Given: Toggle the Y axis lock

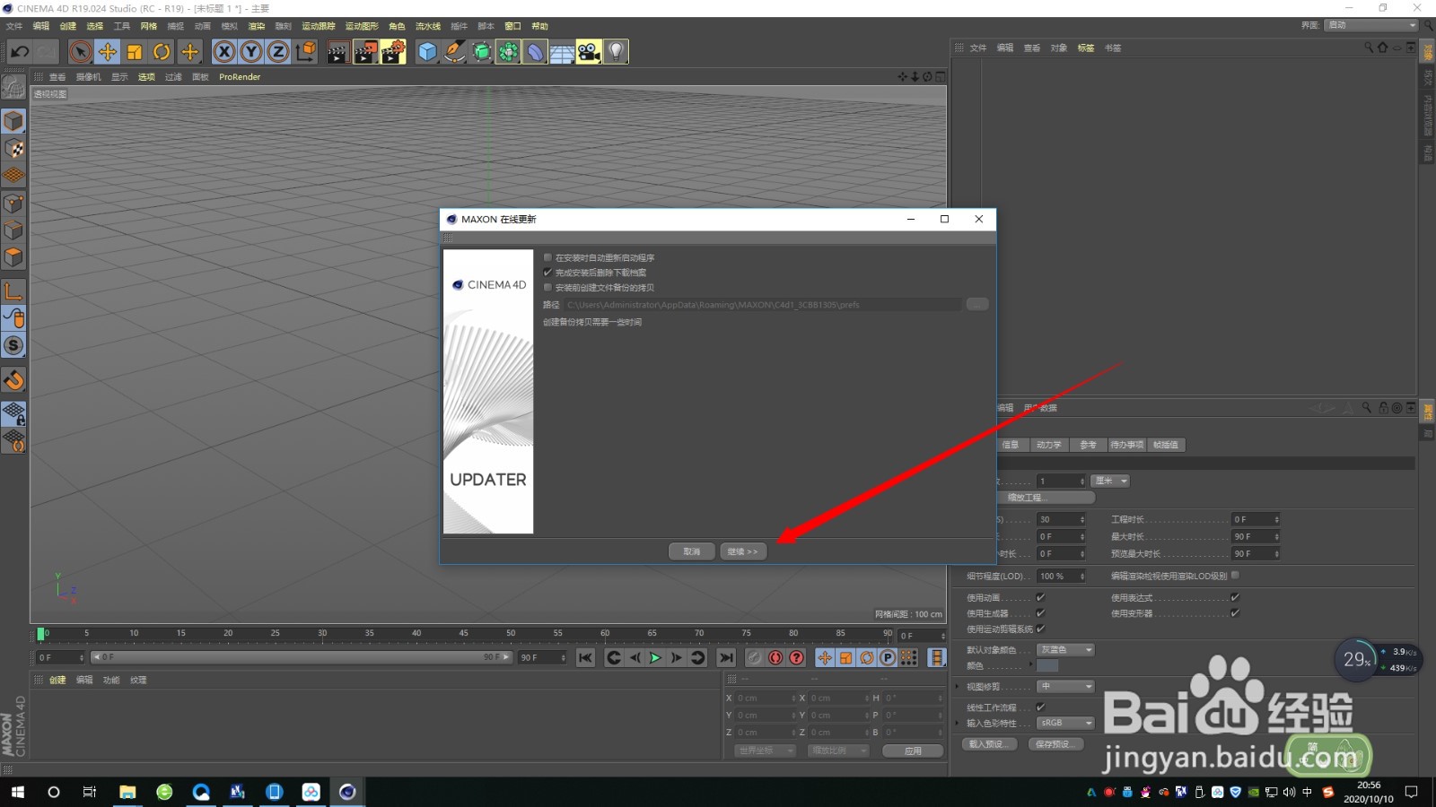Looking at the screenshot, I should tap(251, 52).
